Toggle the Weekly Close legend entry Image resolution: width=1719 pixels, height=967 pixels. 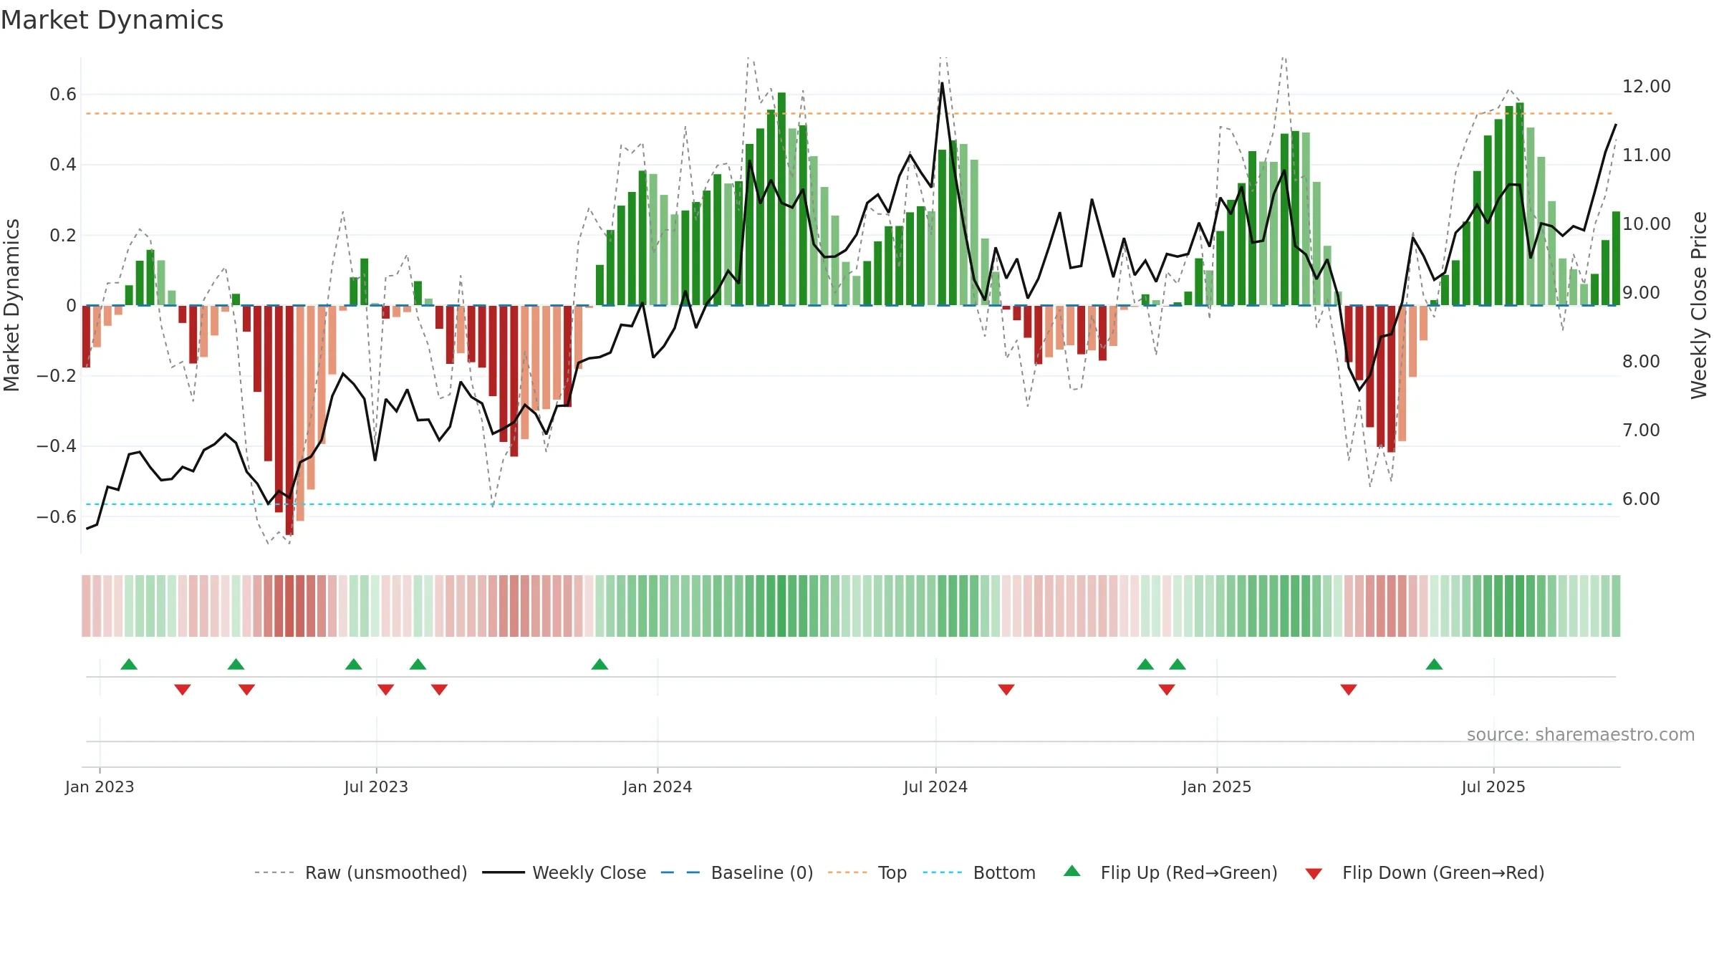pyautogui.click(x=564, y=872)
